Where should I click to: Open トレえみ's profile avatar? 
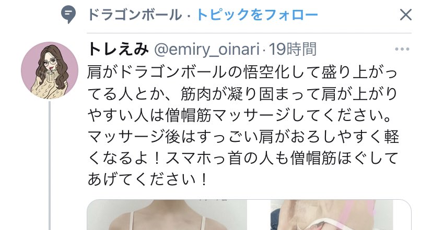pyautogui.click(x=50, y=70)
